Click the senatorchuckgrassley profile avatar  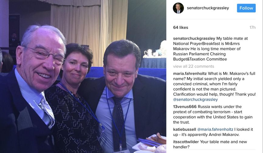(178, 8)
